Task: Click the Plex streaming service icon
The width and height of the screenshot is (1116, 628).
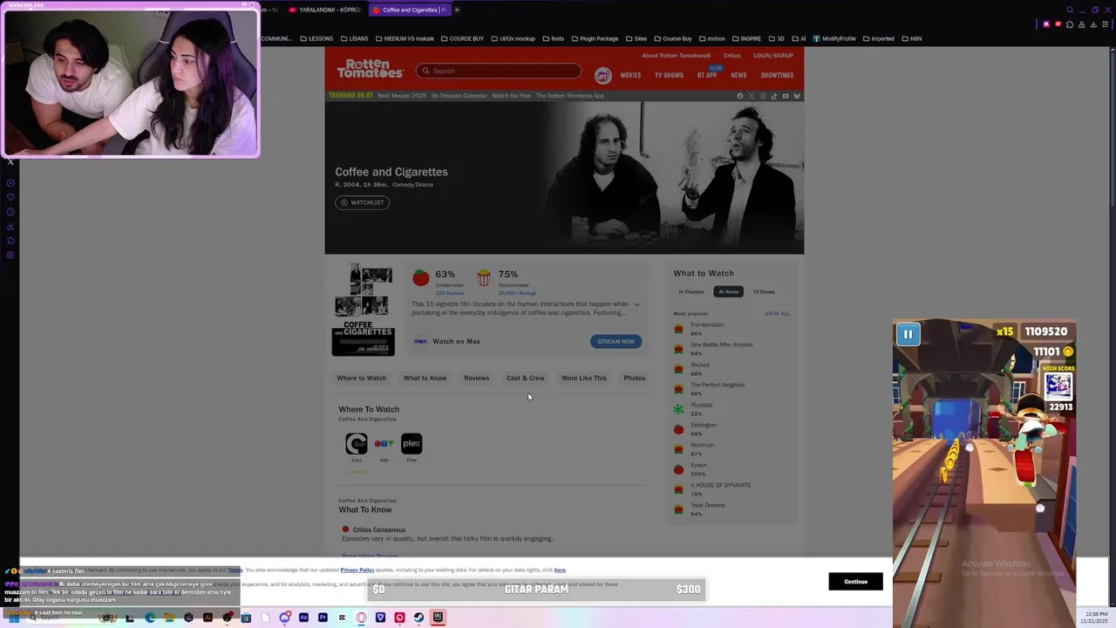Action: [412, 444]
